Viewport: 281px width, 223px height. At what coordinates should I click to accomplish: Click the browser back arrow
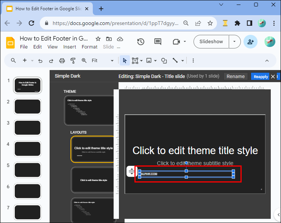coord(7,23)
